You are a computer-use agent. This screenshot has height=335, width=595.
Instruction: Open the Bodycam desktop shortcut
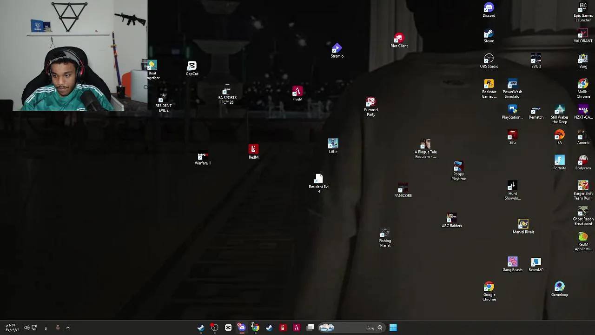click(583, 162)
